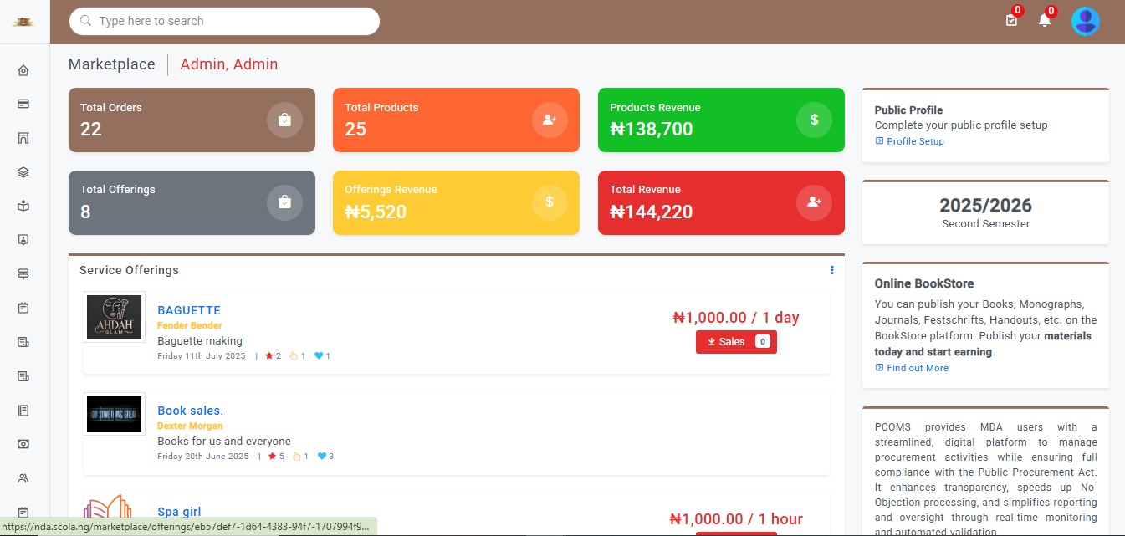Image resolution: width=1125 pixels, height=536 pixels.
Task: Open the Book sales. offering title
Action: tap(191, 411)
